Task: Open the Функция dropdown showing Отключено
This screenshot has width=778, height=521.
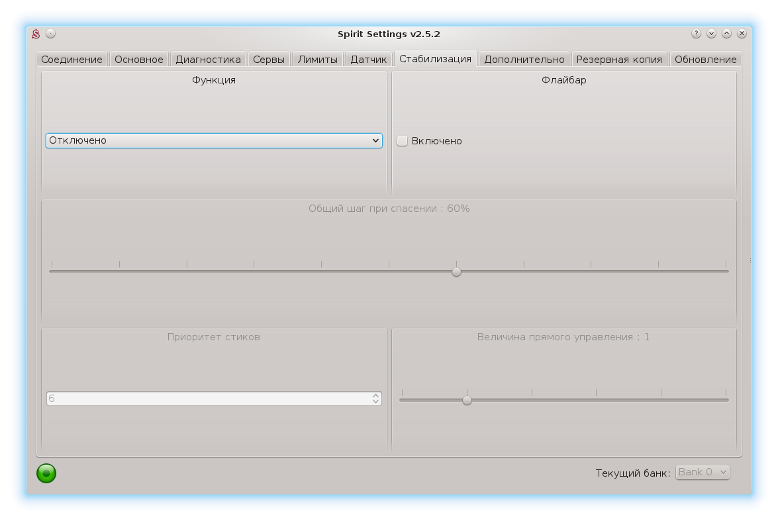Action: [x=214, y=140]
